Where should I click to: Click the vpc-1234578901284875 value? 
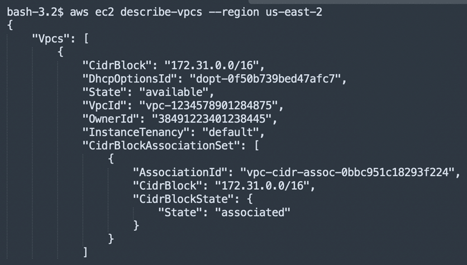tap(208, 105)
